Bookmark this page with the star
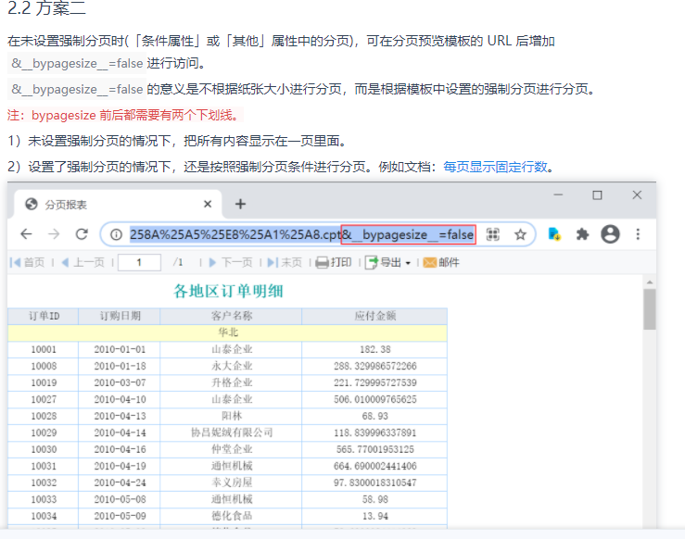 click(520, 235)
